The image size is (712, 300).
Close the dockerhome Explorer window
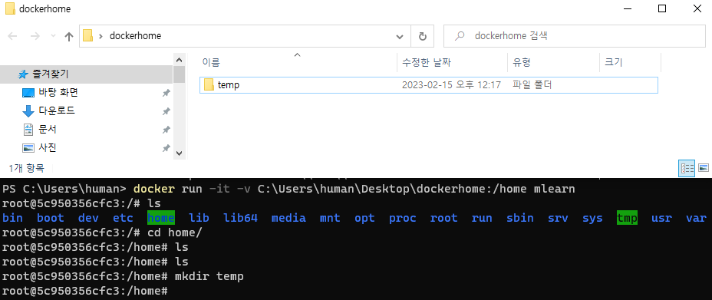click(697, 8)
